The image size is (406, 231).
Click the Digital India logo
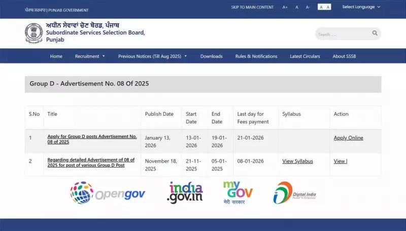click(x=294, y=193)
